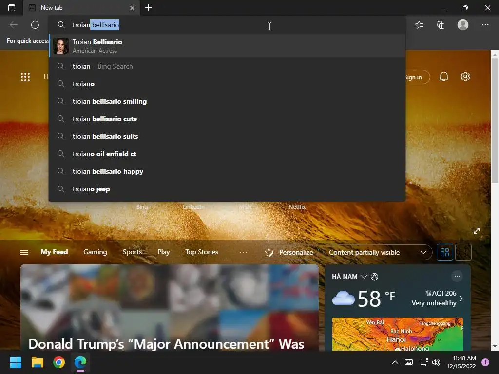Open Settings and more ellipsis menu

pyautogui.click(x=485, y=25)
